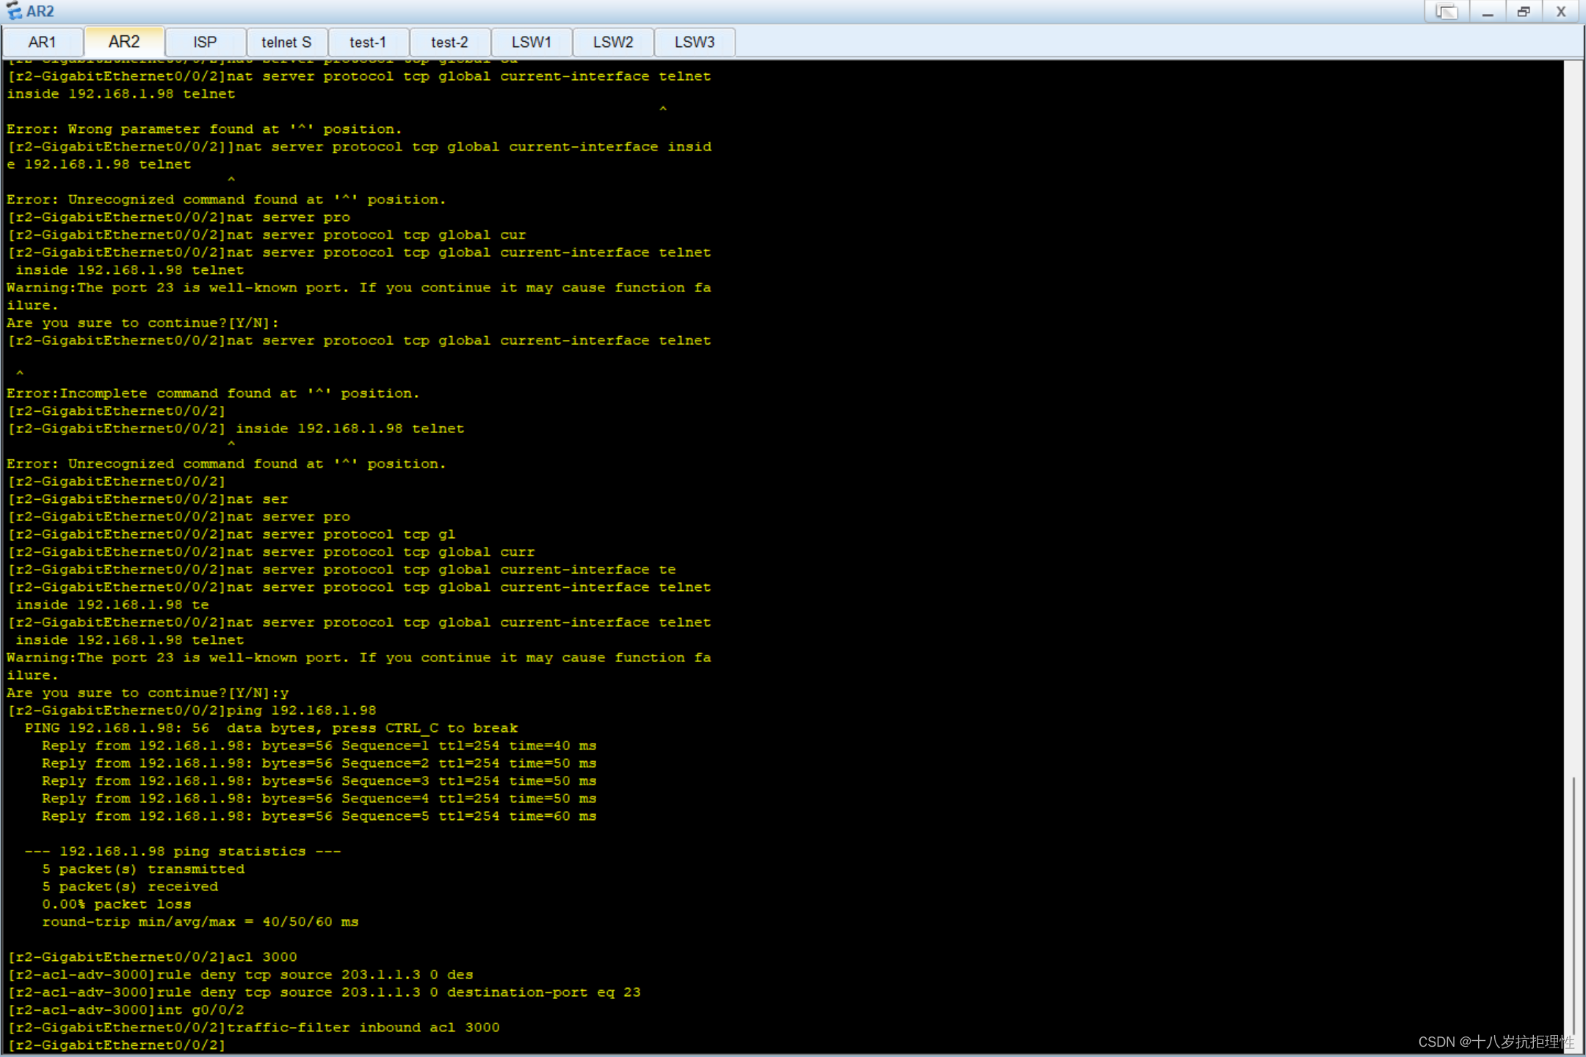Open the test-1 tab
The height and width of the screenshot is (1057, 1586).
point(368,42)
